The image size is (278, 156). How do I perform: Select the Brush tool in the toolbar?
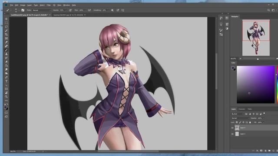coord(6,50)
